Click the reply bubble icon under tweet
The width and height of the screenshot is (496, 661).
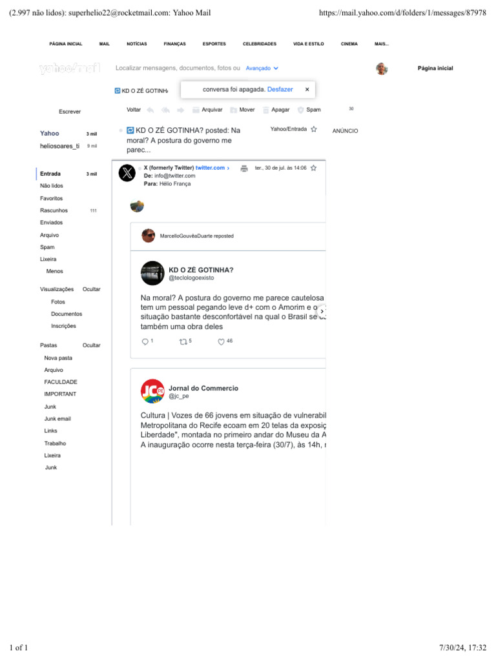coord(145,342)
